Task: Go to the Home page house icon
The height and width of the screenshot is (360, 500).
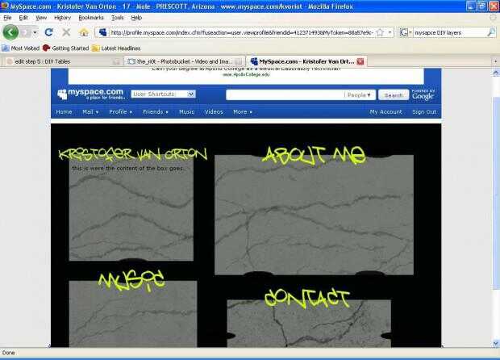Action: (x=84, y=32)
